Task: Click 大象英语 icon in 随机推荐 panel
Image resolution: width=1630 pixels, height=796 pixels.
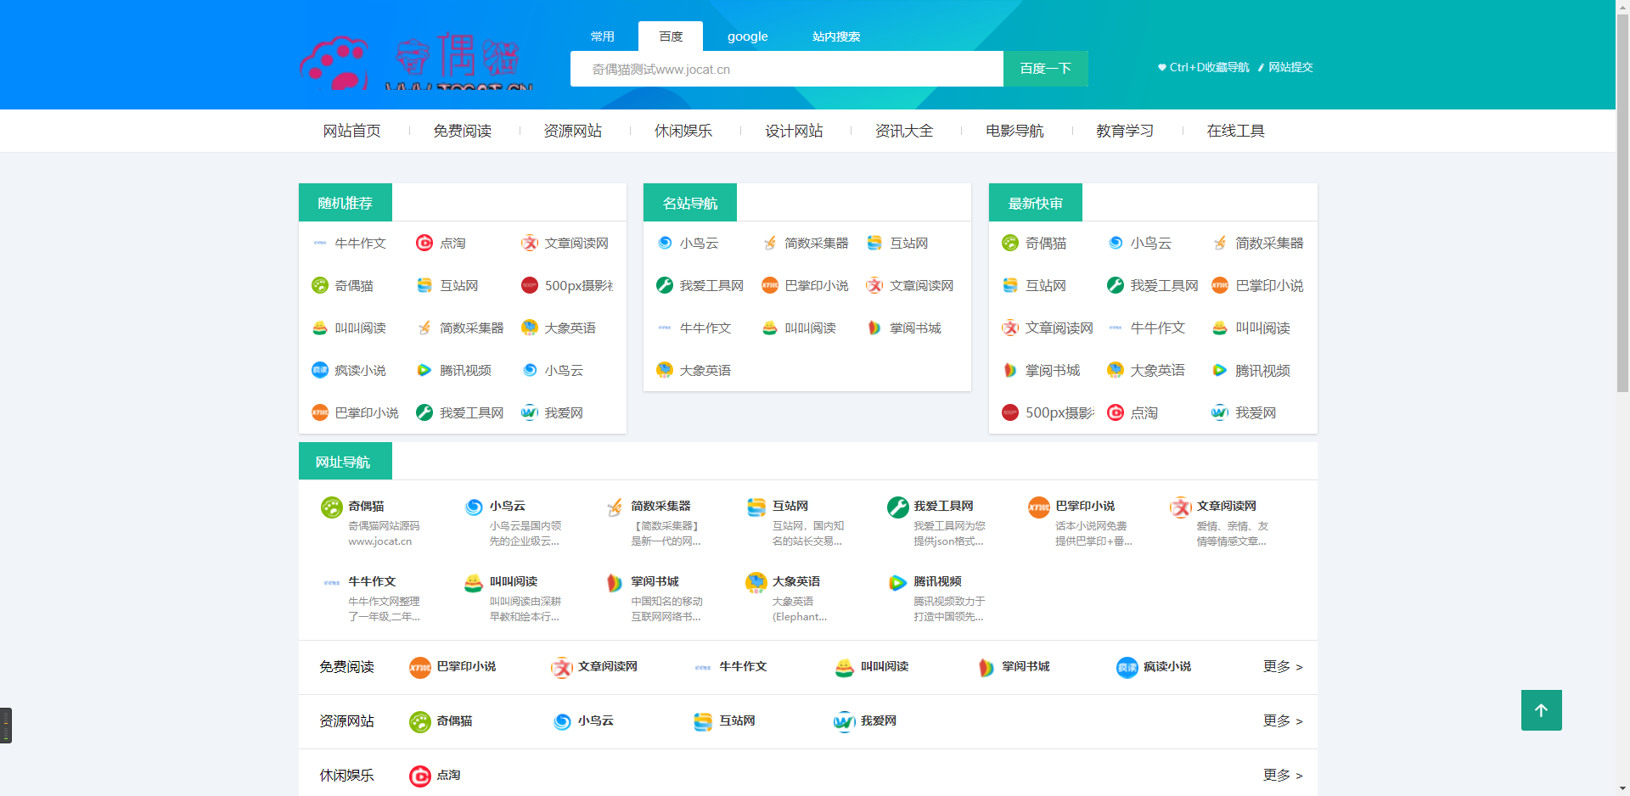Action: pos(530,328)
